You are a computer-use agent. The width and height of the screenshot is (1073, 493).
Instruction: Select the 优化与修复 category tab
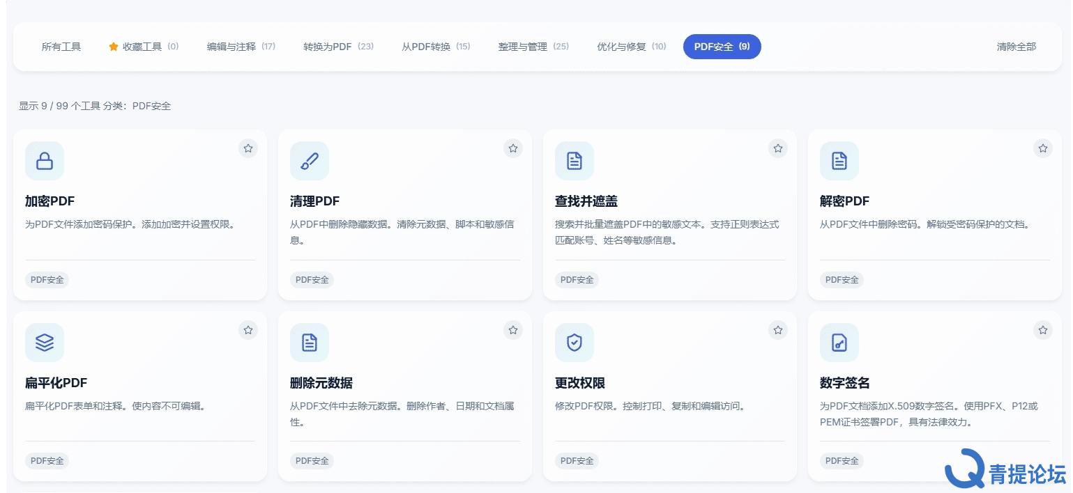(631, 47)
